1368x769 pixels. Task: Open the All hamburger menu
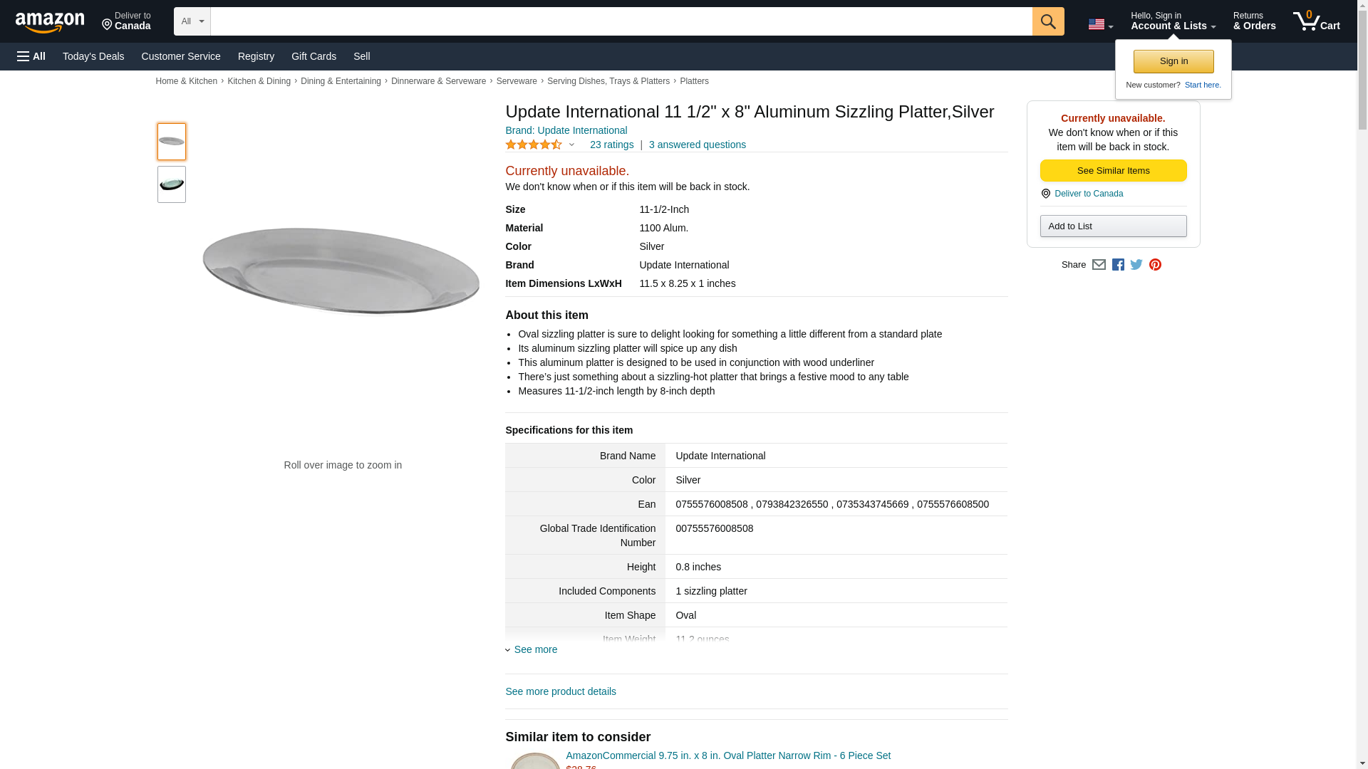tap(31, 56)
